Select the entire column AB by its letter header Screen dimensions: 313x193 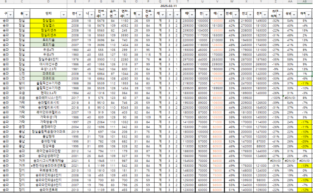click(305, 1)
